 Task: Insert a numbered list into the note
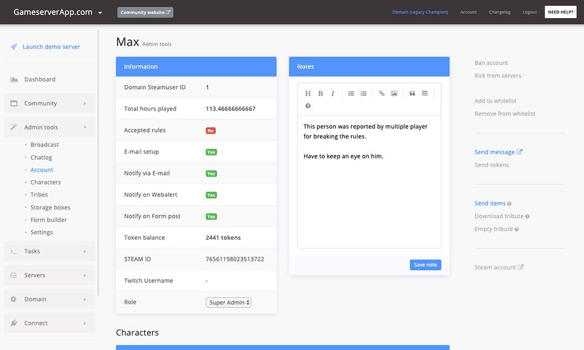363,93
